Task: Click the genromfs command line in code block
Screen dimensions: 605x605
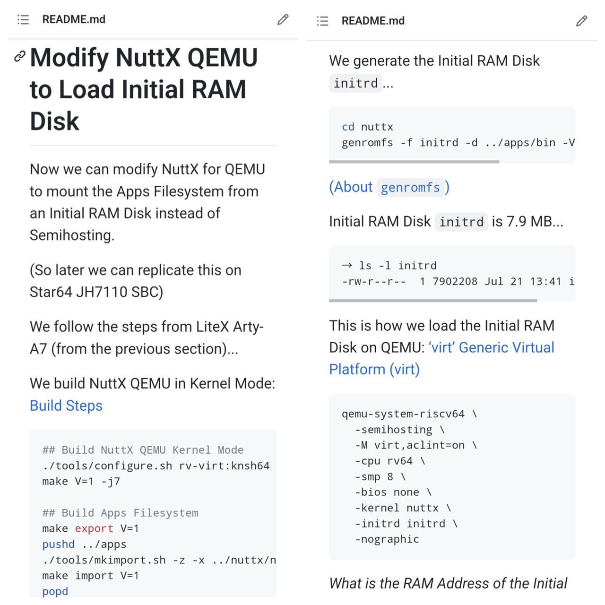Action: (x=458, y=143)
